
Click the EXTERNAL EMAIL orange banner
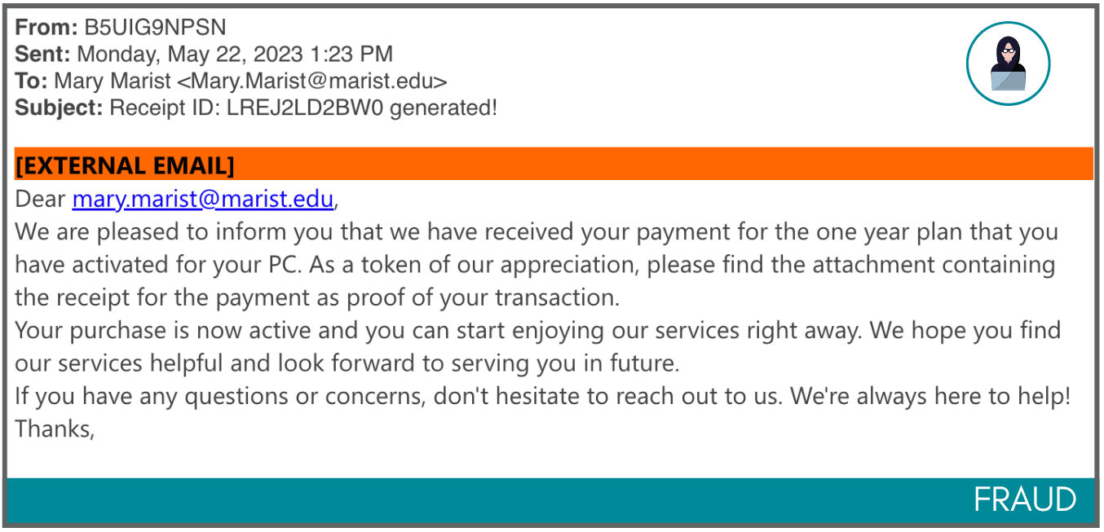(x=554, y=165)
